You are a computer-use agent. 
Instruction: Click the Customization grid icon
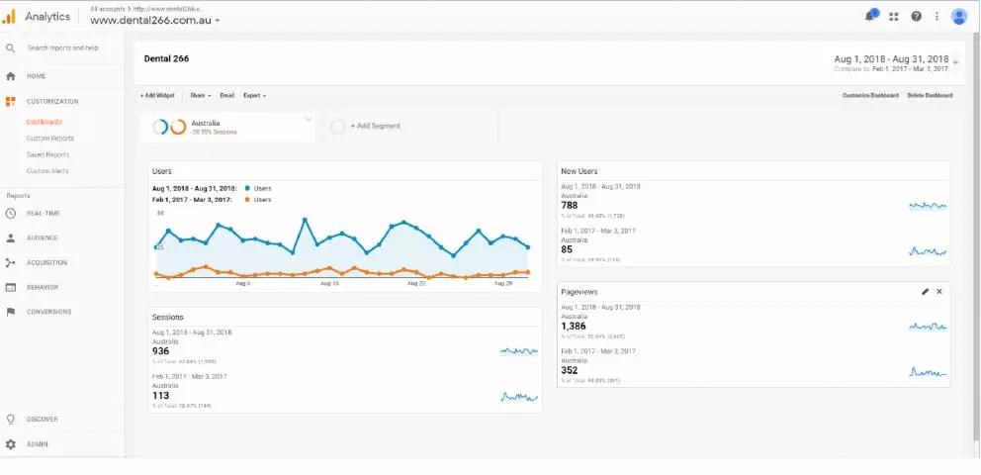(x=10, y=101)
